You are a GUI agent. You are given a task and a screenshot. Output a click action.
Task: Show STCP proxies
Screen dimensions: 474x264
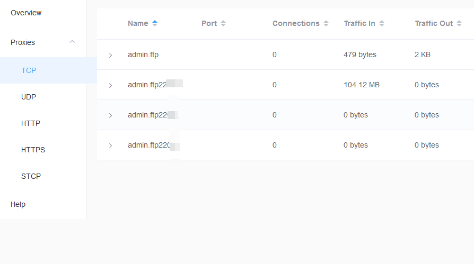tap(31, 176)
